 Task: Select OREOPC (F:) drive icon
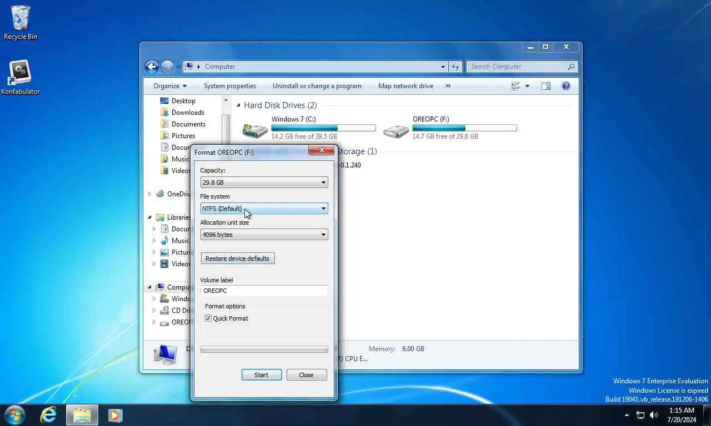tap(396, 130)
